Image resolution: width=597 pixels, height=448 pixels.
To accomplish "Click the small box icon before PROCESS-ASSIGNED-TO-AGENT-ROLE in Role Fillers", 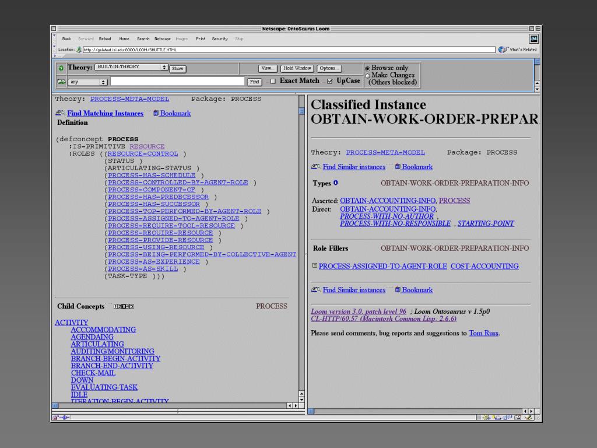I will 314,265.
